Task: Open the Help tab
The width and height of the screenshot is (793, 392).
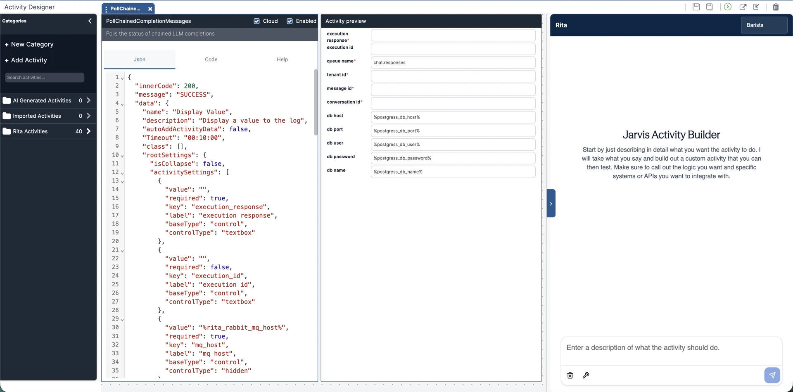Action: pyautogui.click(x=282, y=59)
